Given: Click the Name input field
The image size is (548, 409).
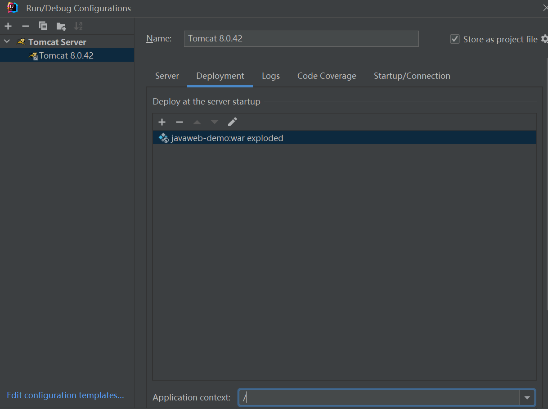Looking at the screenshot, I should point(301,39).
